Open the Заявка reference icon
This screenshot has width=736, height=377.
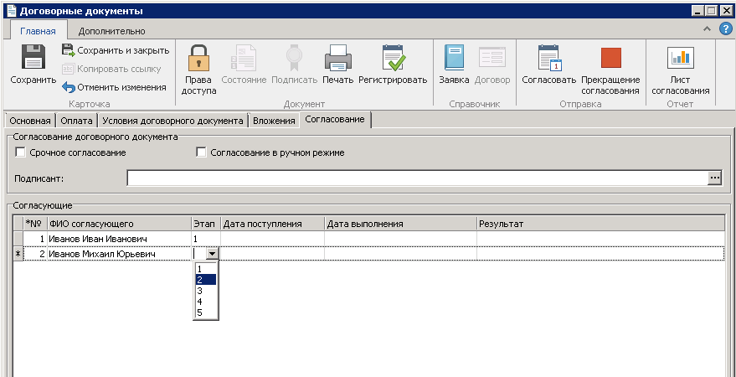[x=454, y=59]
